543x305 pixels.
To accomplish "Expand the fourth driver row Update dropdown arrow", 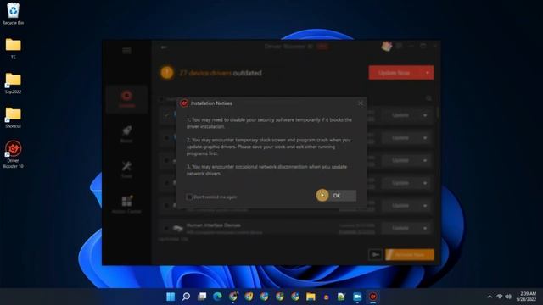I will point(425,183).
